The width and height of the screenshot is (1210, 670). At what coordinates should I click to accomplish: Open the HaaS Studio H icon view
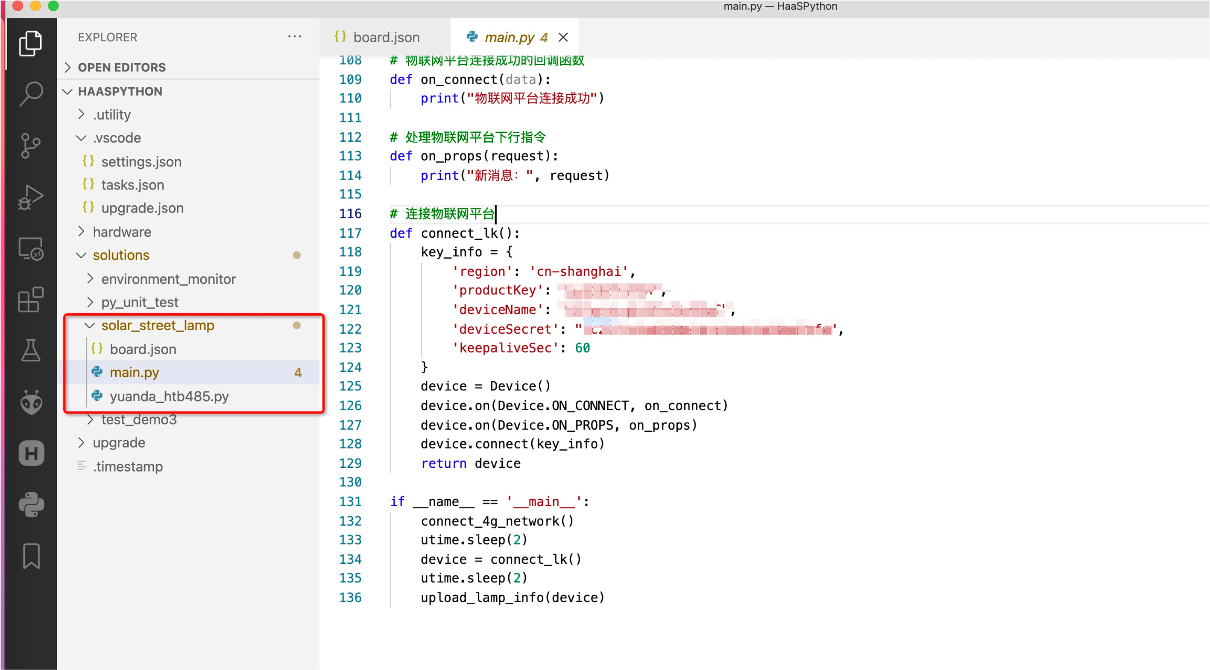[x=32, y=453]
